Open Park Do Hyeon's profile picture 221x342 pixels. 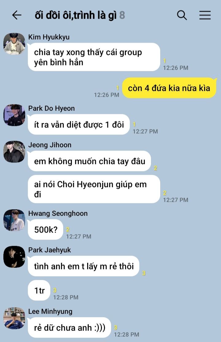(14, 115)
